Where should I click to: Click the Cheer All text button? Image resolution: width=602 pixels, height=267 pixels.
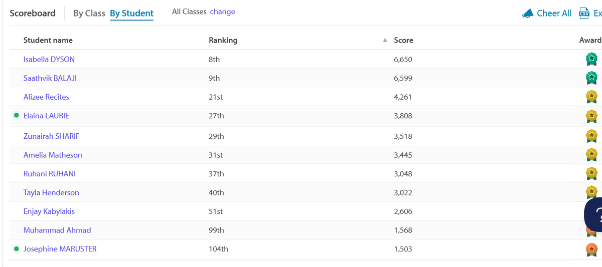[x=554, y=14]
